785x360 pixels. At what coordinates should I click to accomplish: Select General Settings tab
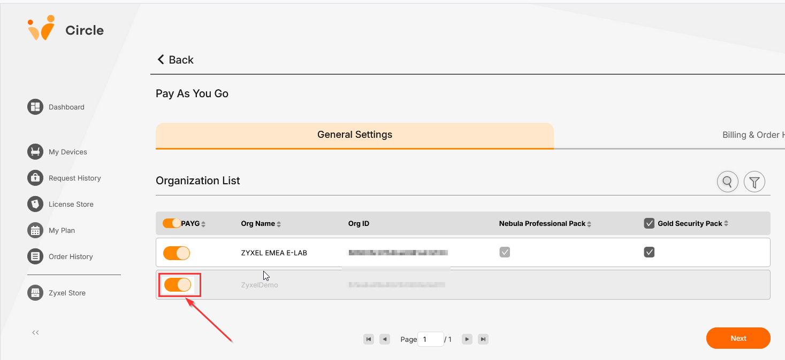(355, 136)
